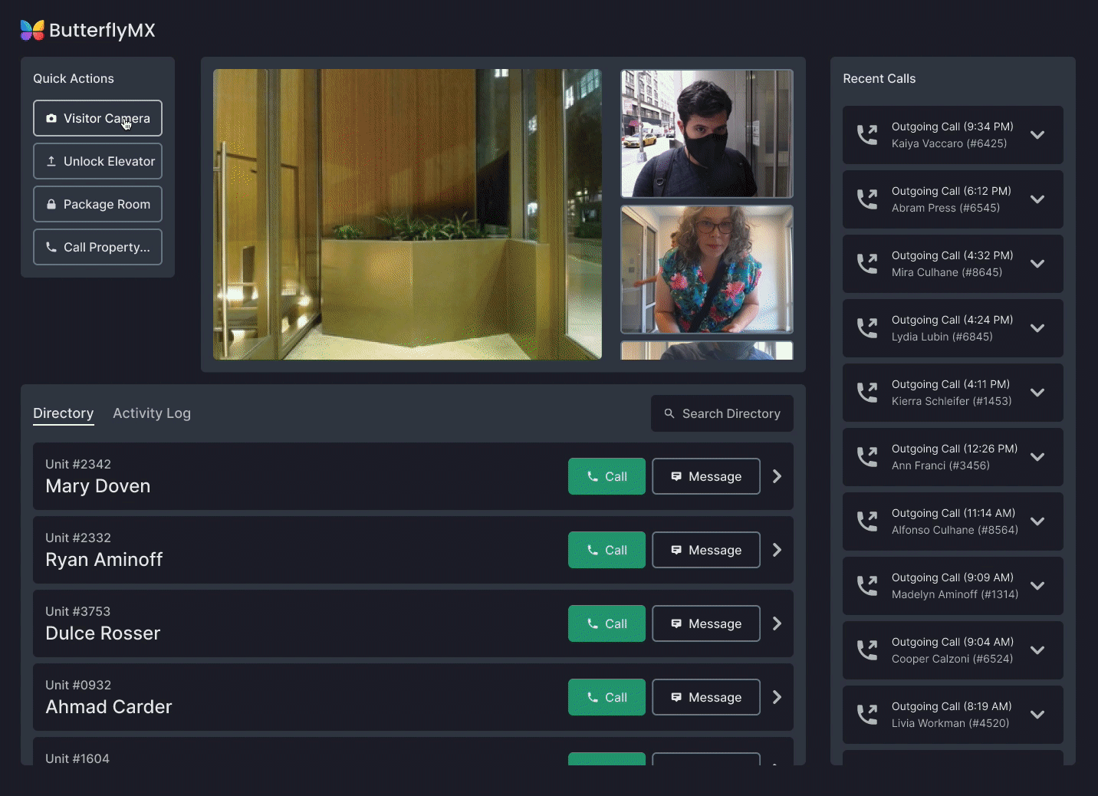This screenshot has width=1098, height=796.
Task: Click the ButterflyMX butterfly logo
Action: click(32, 30)
